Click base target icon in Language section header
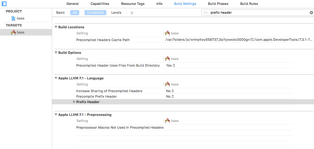This screenshot has height=149, width=314. coord(167,84)
